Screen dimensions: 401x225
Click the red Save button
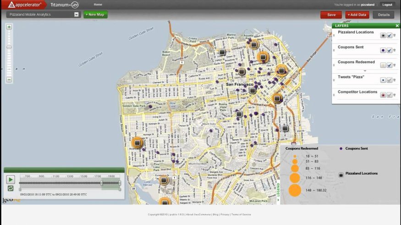331,15
